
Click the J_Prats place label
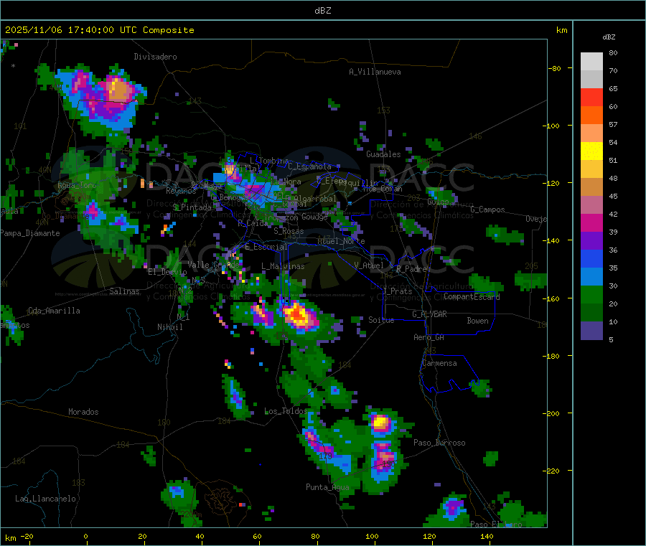click(397, 291)
